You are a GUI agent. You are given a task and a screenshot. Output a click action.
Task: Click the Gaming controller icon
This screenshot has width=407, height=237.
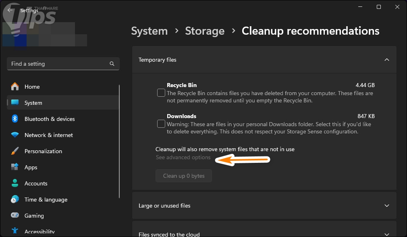pos(15,216)
